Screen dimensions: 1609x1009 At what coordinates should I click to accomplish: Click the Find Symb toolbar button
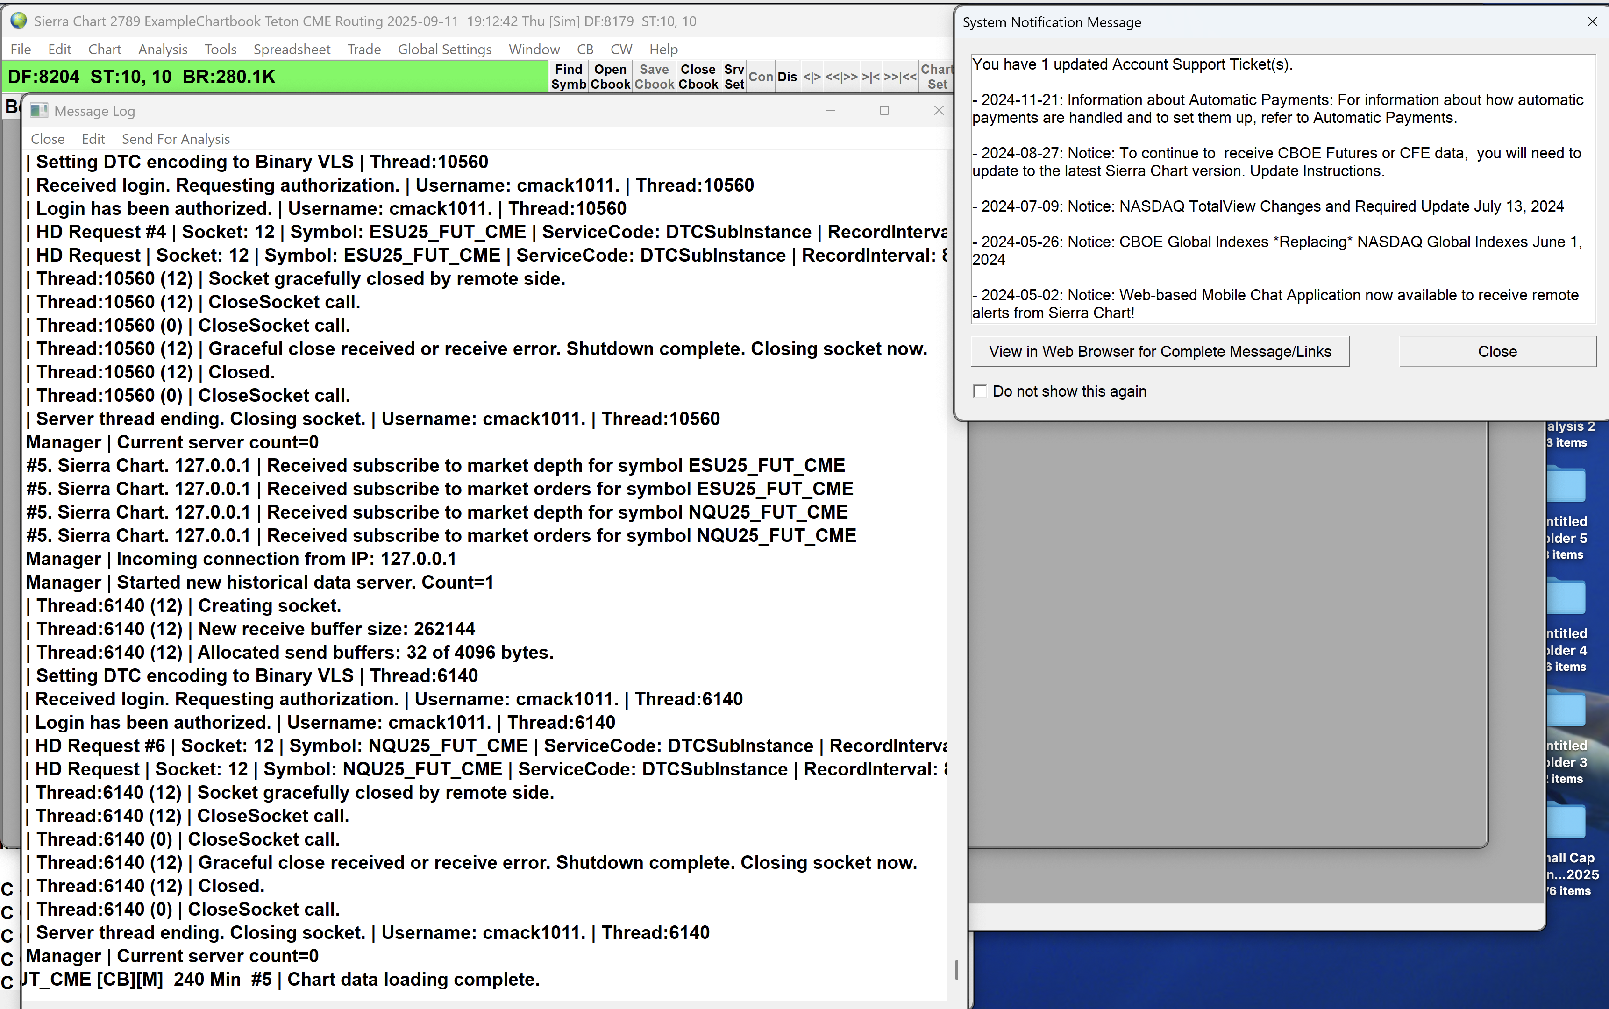[568, 77]
